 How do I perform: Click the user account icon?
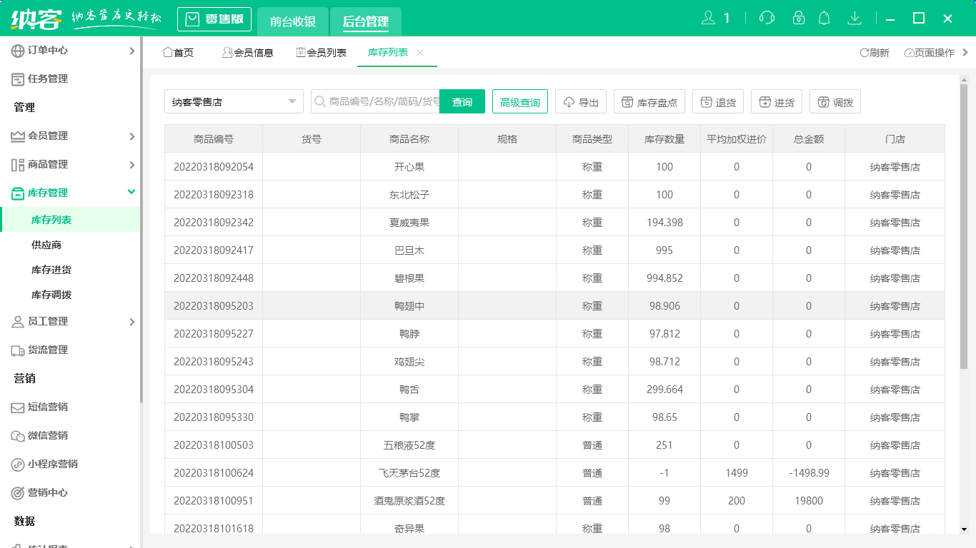708,19
